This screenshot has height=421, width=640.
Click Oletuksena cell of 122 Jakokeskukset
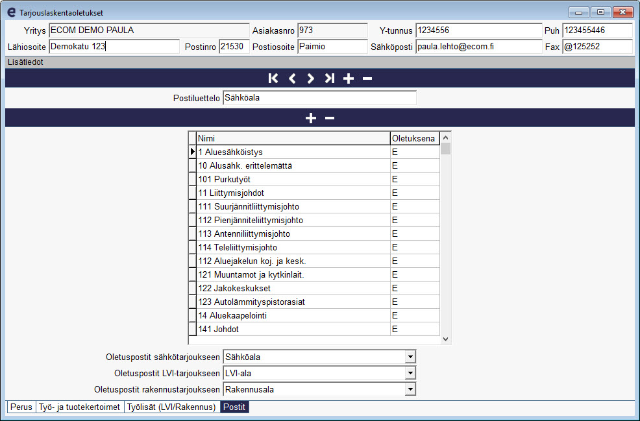(x=415, y=288)
